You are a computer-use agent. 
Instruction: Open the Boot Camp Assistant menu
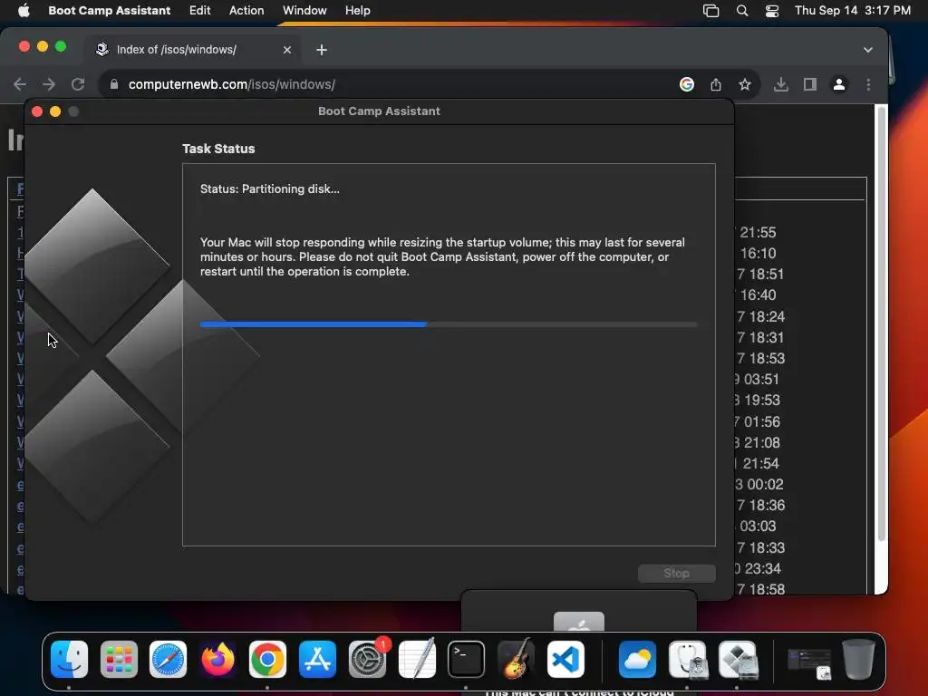109,10
